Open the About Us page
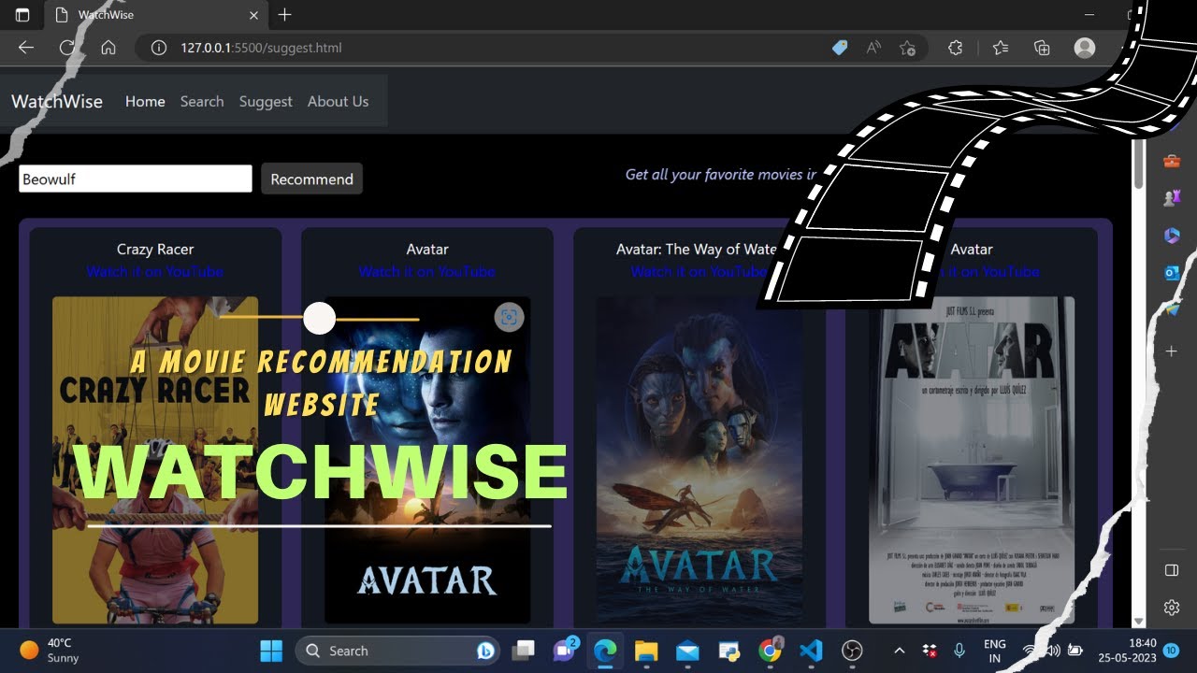Viewport: 1197px width, 673px height. coord(338,101)
